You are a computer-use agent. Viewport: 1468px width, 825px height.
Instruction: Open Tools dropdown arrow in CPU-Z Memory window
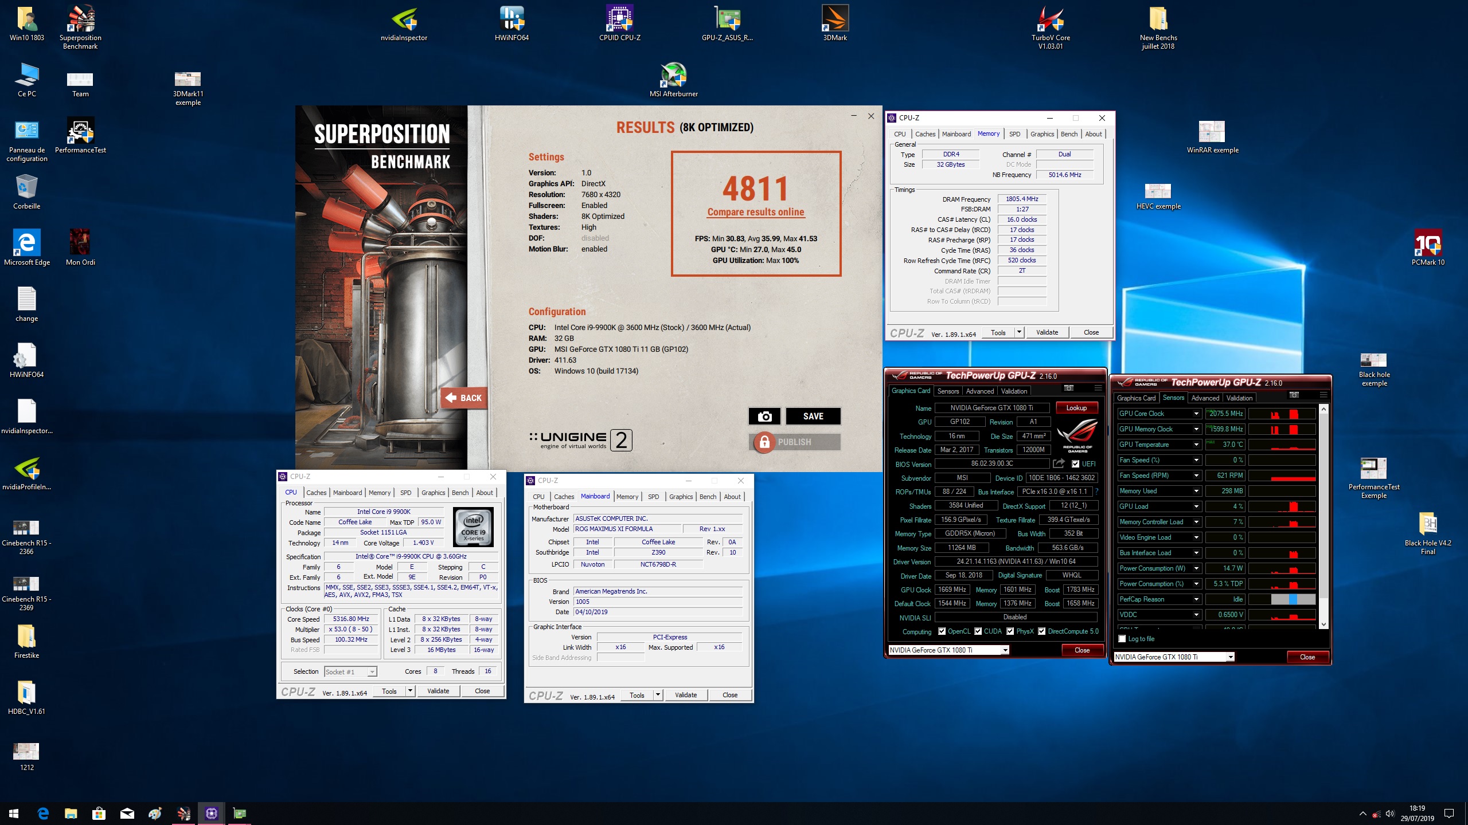tap(1019, 332)
